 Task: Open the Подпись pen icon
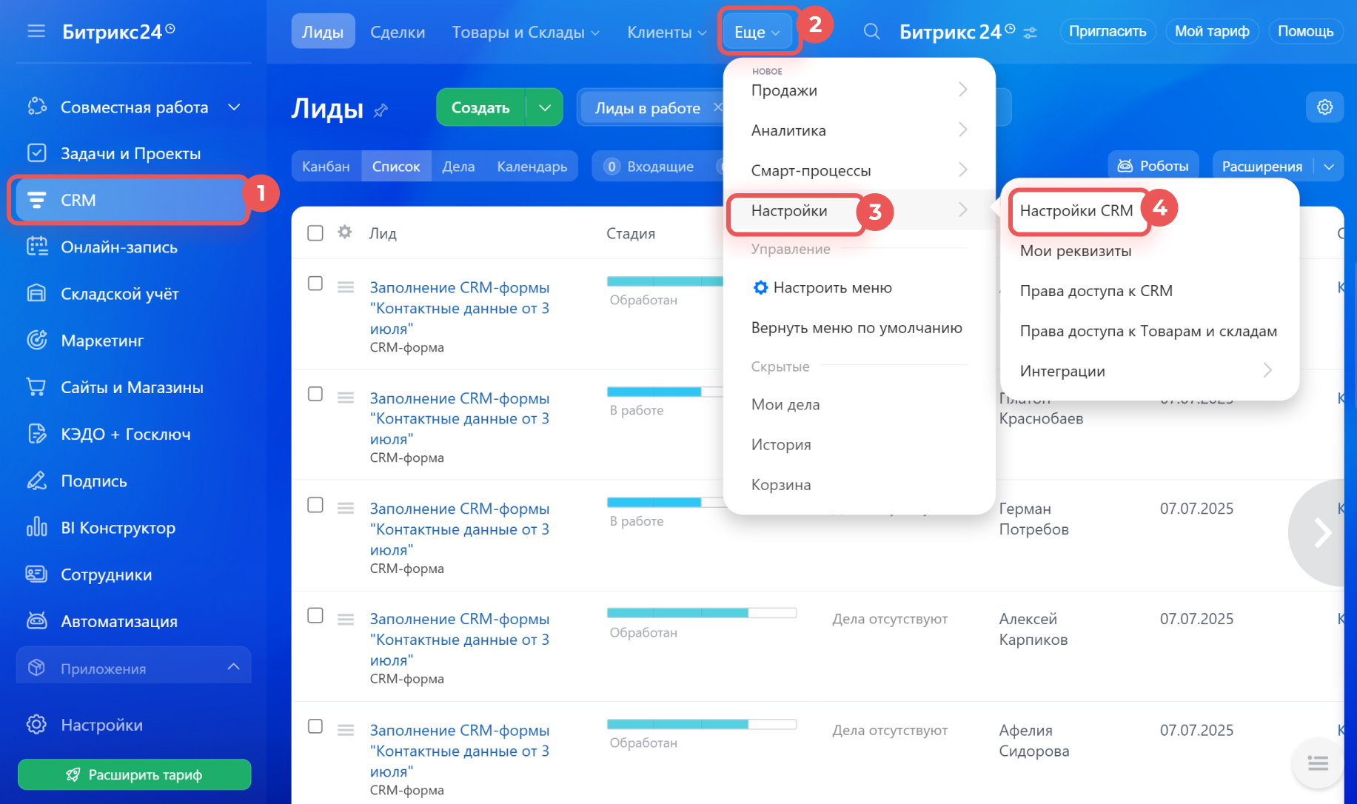click(37, 480)
